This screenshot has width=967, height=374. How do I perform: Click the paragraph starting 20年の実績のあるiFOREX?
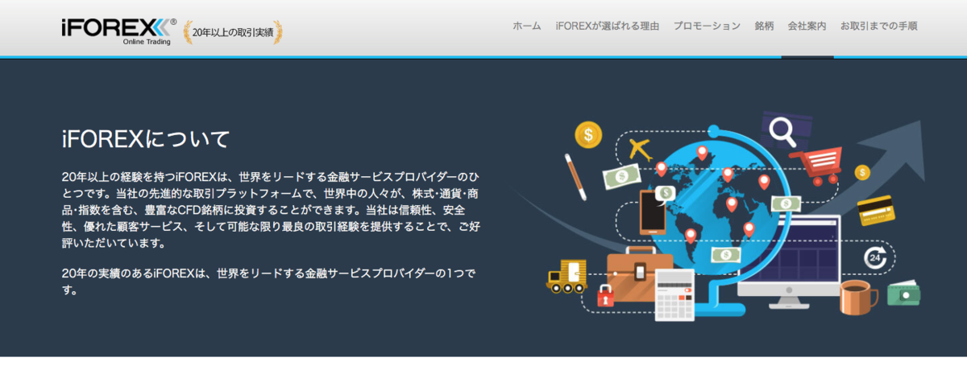tap(268, 282)
